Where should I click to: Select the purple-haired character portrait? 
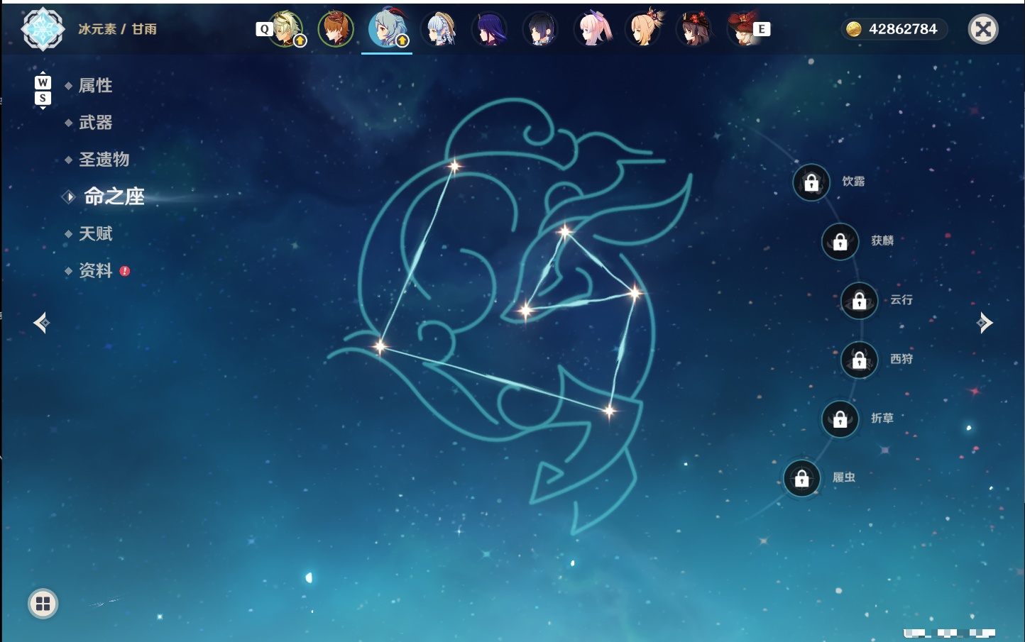tap(490, 29)
